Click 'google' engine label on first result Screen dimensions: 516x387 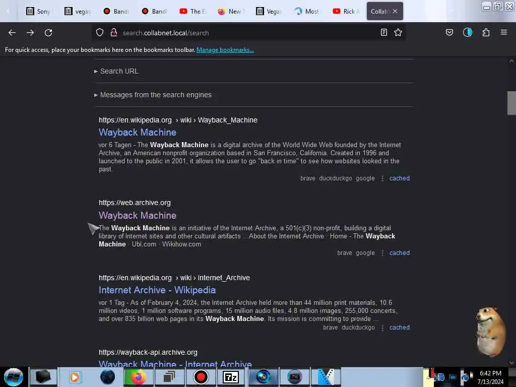coord(365,178)
